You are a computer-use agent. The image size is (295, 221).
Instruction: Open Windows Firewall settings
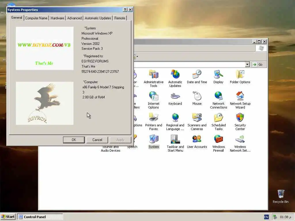click(218, 143)
